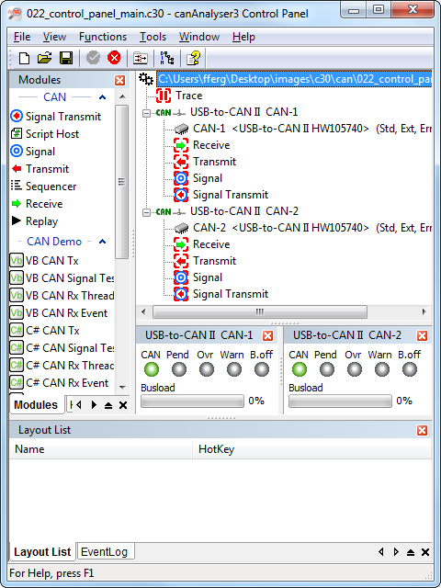Select Signal module in Modules list
The image size is (441, 588).
[x=33, y=152]
